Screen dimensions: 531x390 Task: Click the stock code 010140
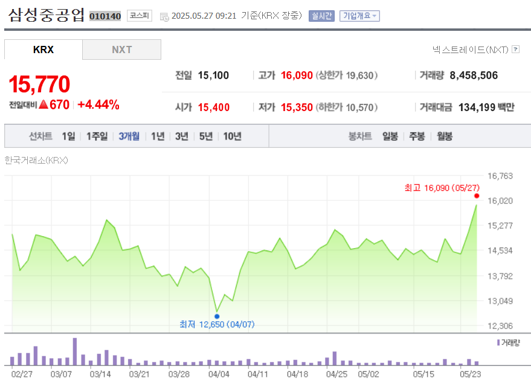point(105,16)
